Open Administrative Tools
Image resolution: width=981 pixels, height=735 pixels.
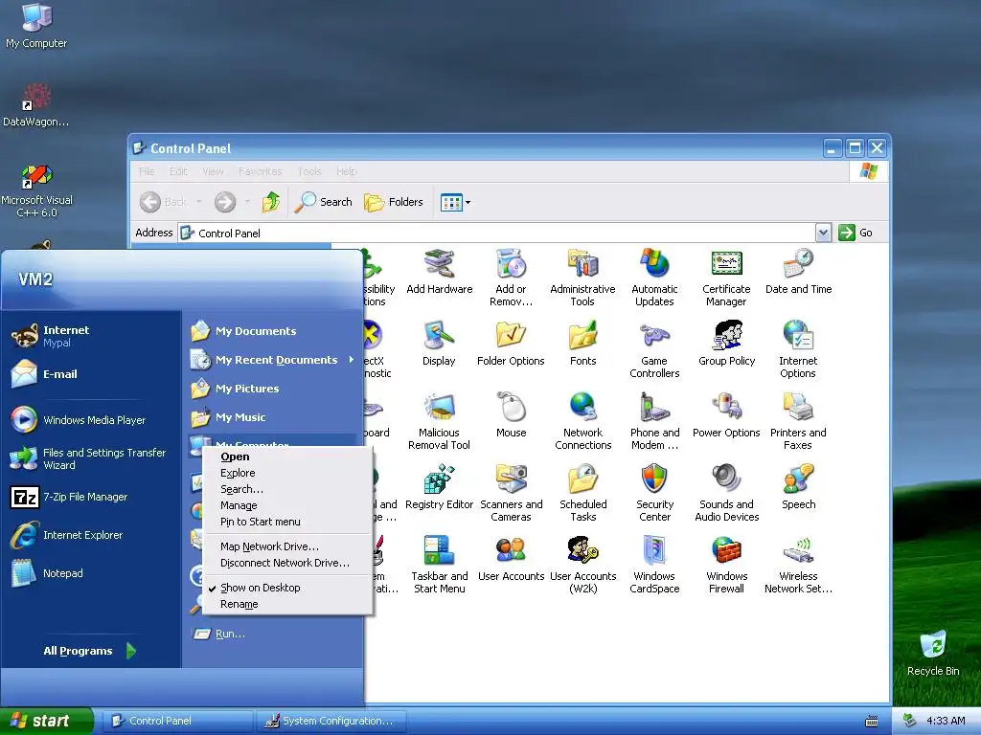582,278
